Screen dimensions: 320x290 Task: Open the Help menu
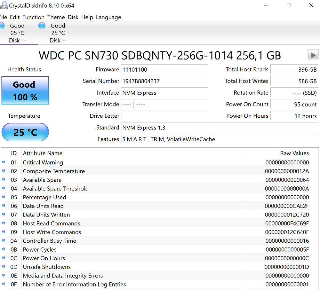click(x=87, y=17)
